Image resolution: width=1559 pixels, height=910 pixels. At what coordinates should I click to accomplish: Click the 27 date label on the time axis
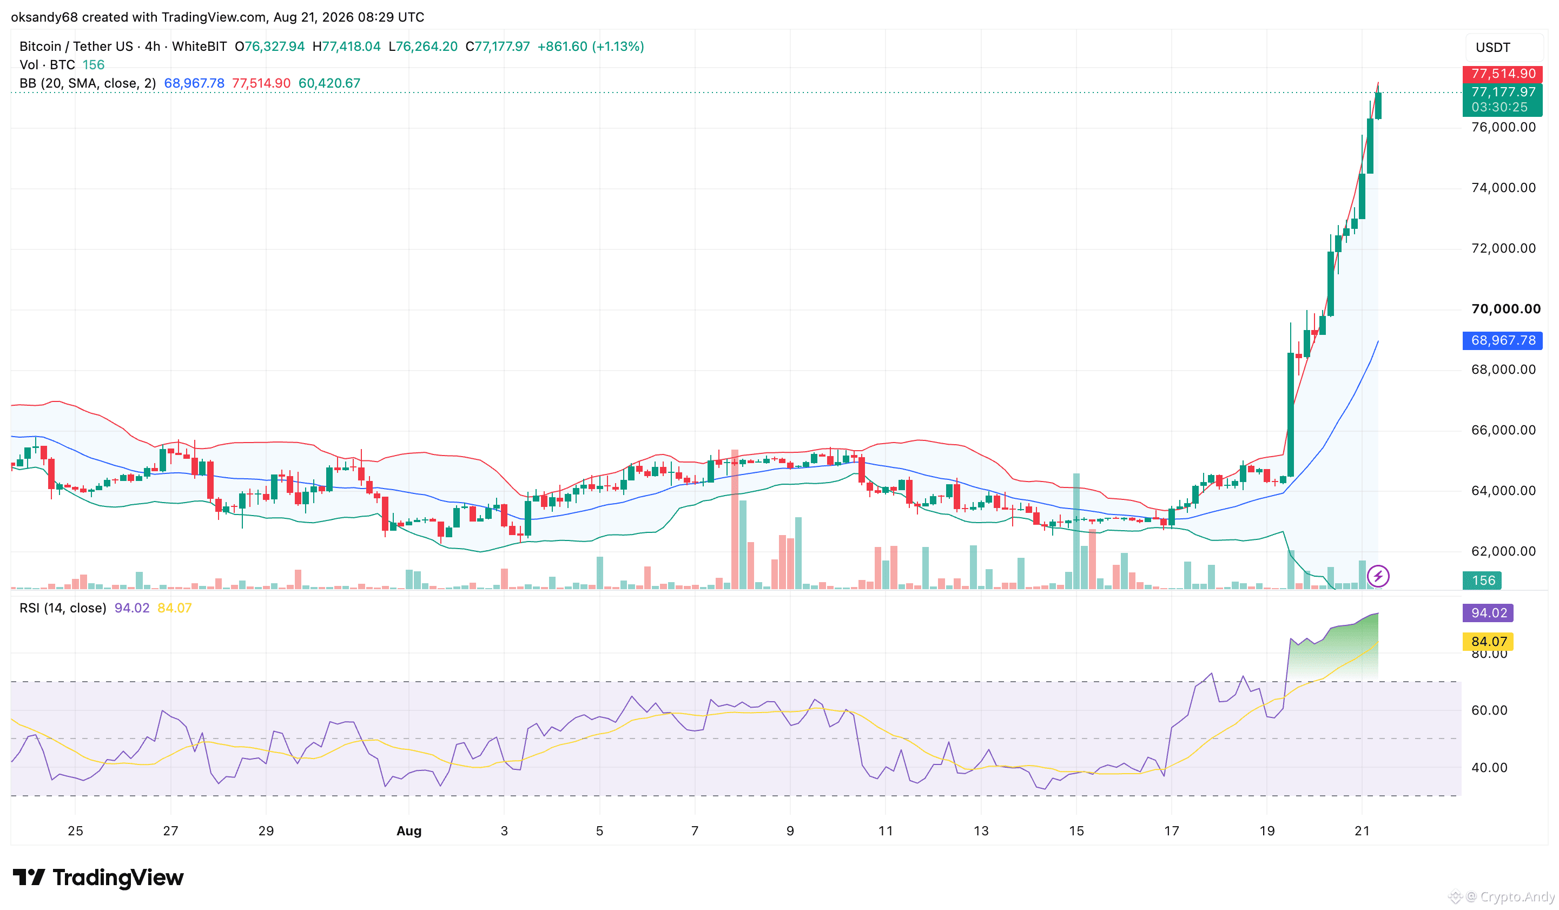pos(170,831)
